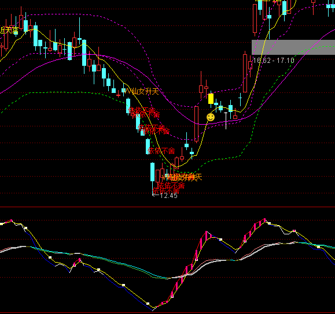Click the 16.62 - 17.10 range label
Viewport: 335px width, 314px height.
click(x=274, y=61)
